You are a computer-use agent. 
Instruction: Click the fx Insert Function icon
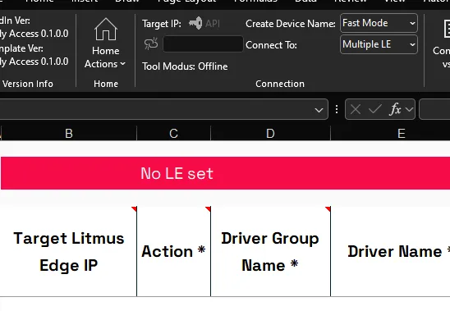[395, 109]
